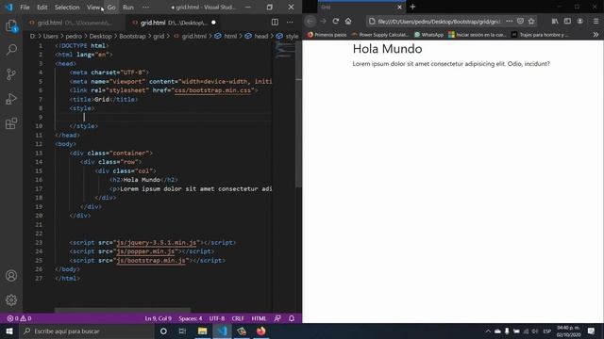This screenshot has height=339, width=604.
Task: Open the Run menu
Action: [x=128, y=7]
